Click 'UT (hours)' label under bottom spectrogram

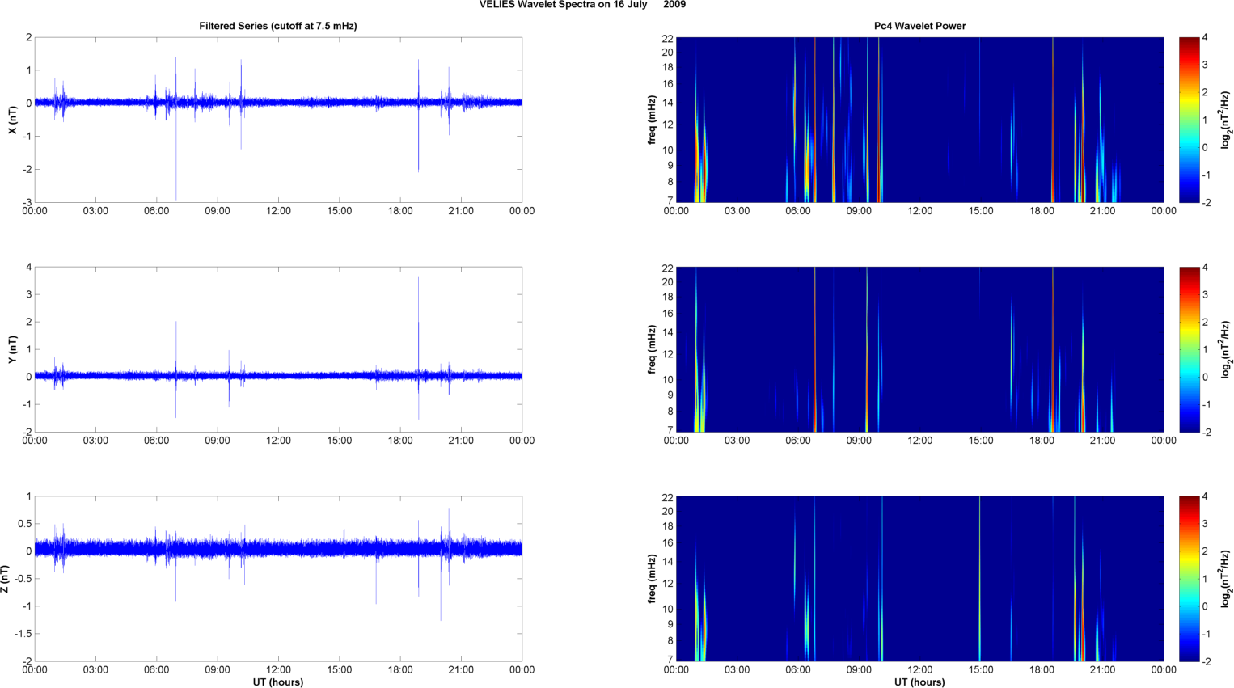919,682
